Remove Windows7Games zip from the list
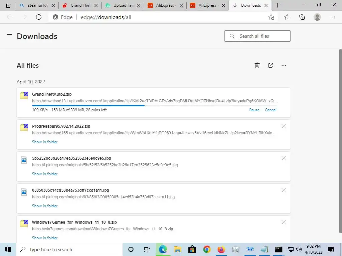The image size is (342, 256). [284, 222]
